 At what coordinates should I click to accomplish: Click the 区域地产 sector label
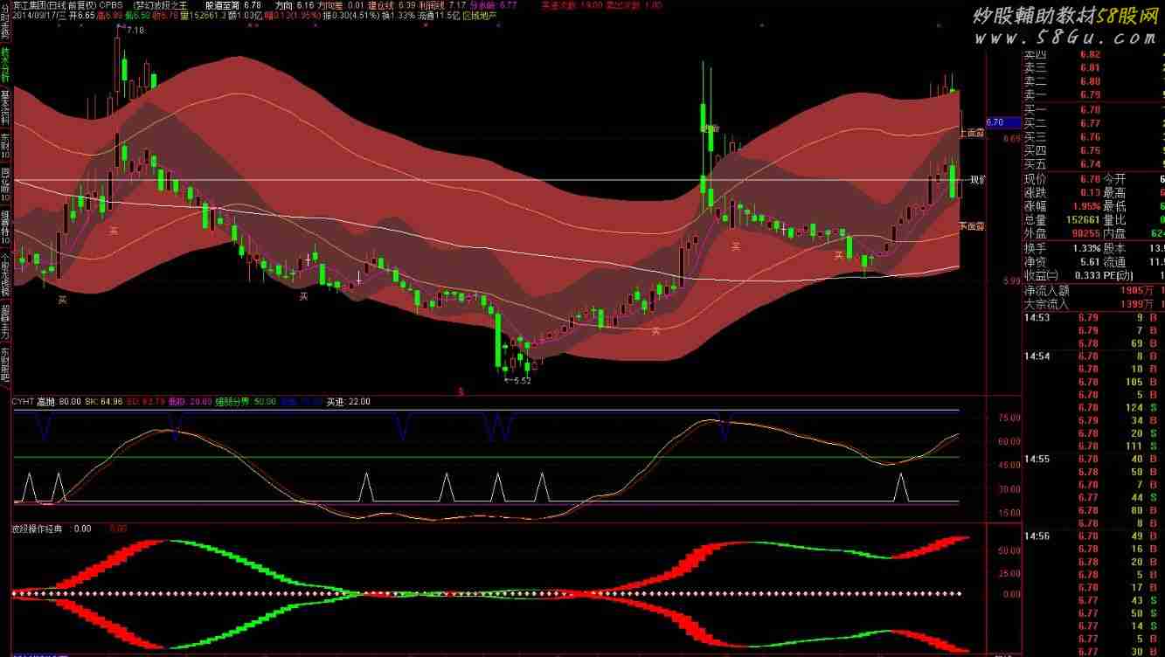[479, 16]
